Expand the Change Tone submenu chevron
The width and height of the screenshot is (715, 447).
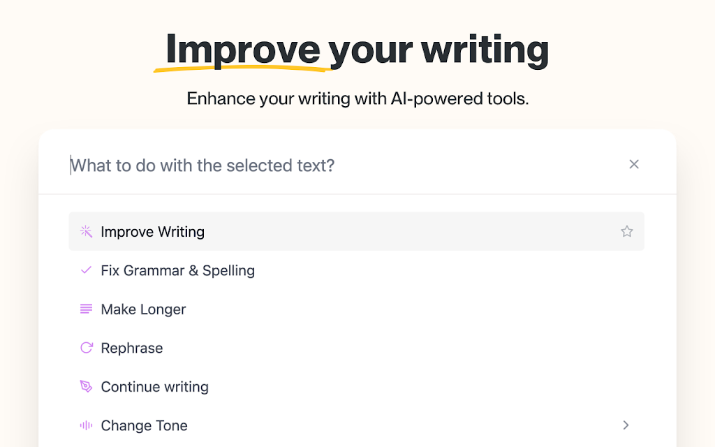click(626, 425)
